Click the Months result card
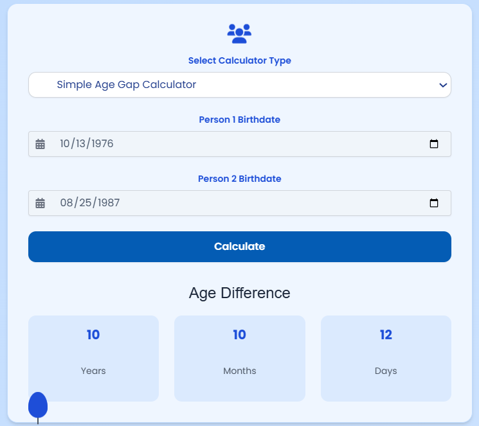 coord(239,359)
